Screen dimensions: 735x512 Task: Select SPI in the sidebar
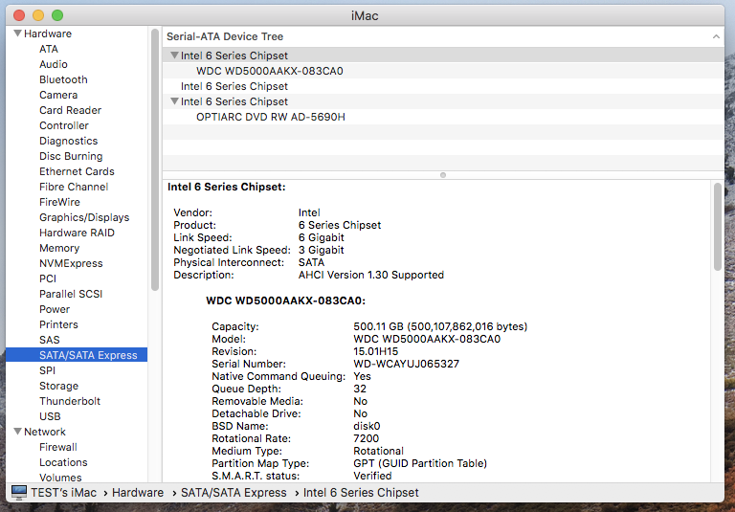[47, 370]
